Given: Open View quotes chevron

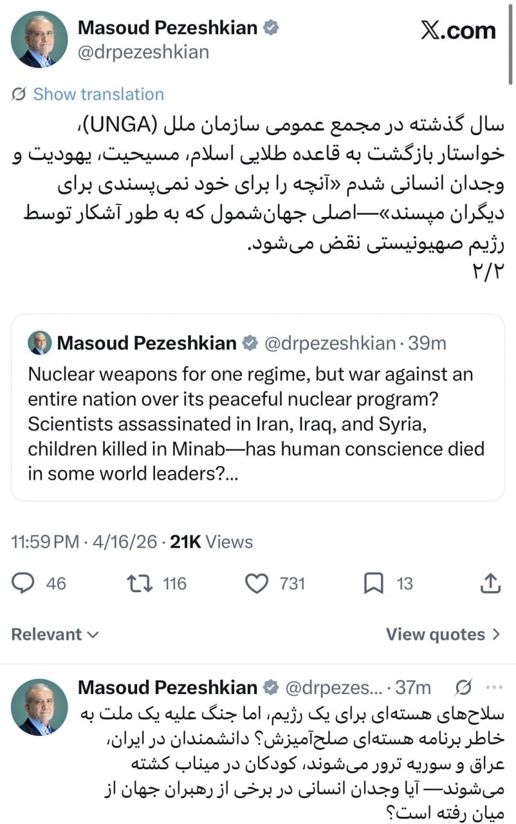Looking at the screenshot, I should tap(495, 635).
